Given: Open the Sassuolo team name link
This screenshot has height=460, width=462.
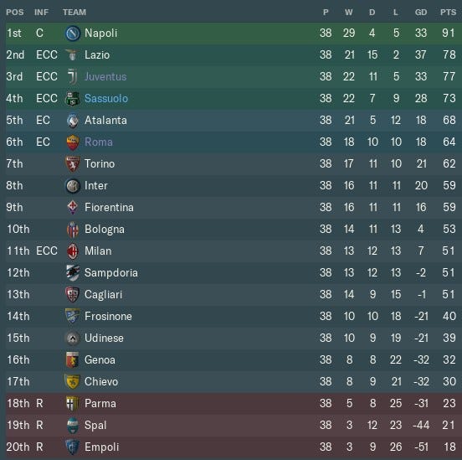Looking at the screenshot, I should [106, 99].
